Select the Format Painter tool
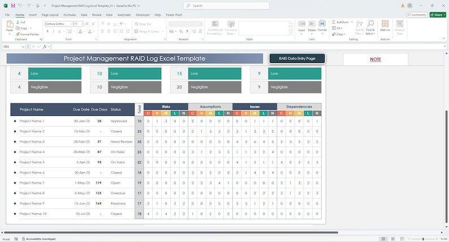Image resolution: width=449 pixels, height=242 pixels. (28, 34)
